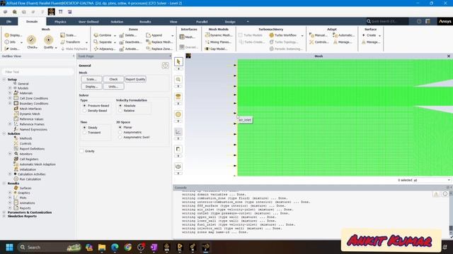Viewport: 453px width, 254px height.
Task: Click Manage in the Adapt group
Action: pos(343,42)
